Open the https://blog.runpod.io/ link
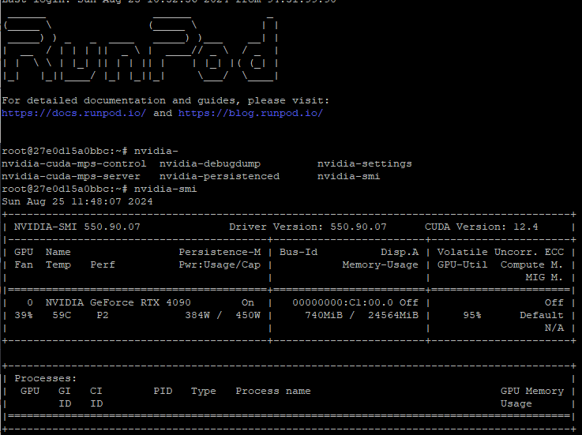The image size is (582, 435). coord(250,113)
